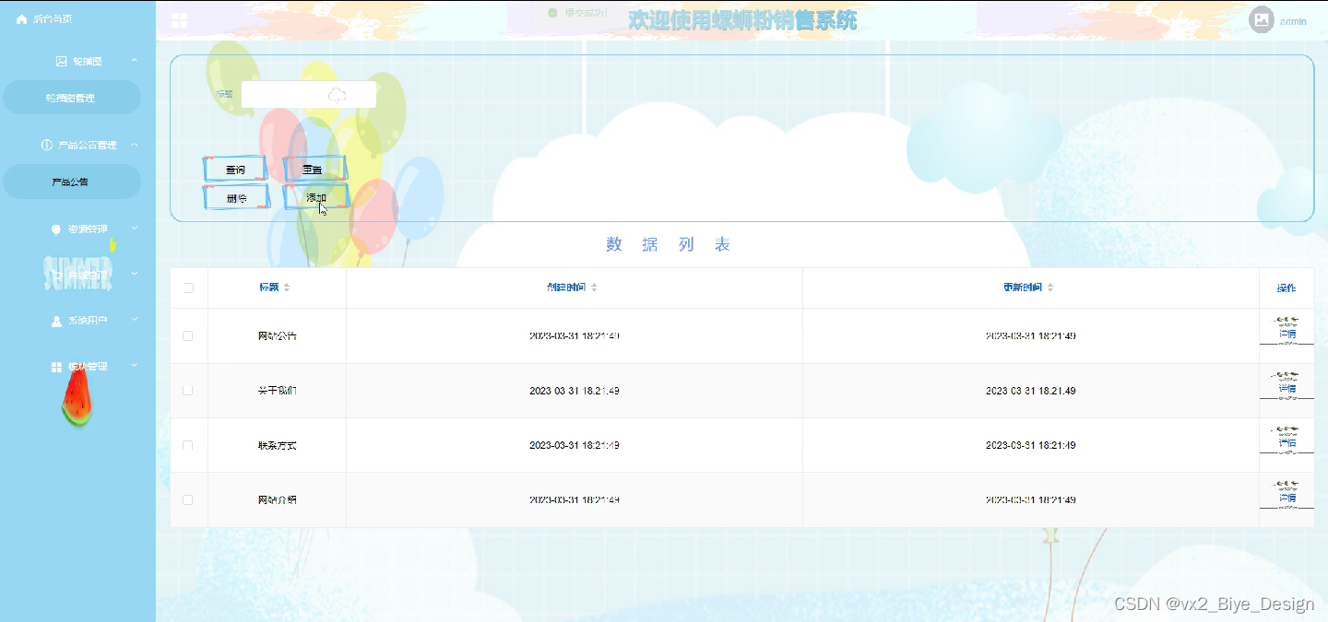Click the 添加 add button
This screenshot has width=1328, height=622.
point(315,197)
